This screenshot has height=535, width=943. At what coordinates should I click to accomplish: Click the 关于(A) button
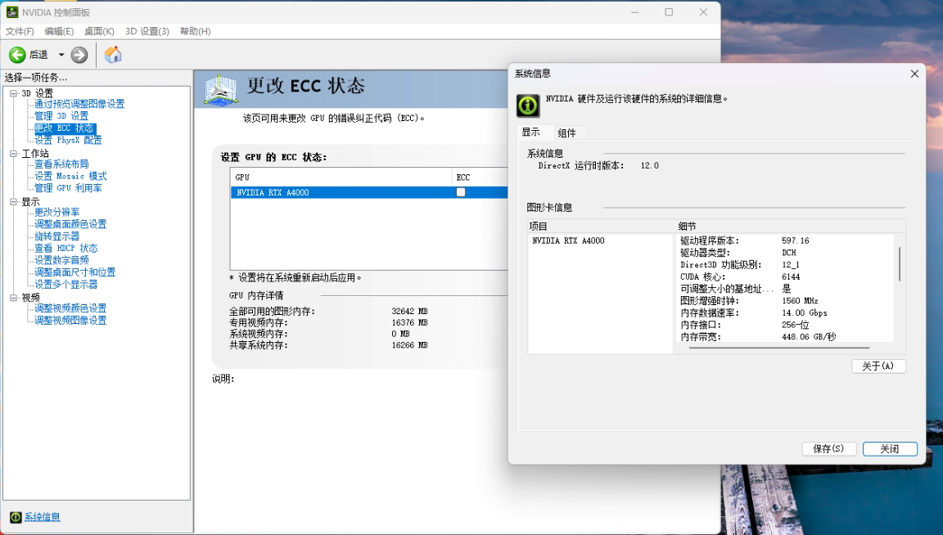[x=878, y=366]
